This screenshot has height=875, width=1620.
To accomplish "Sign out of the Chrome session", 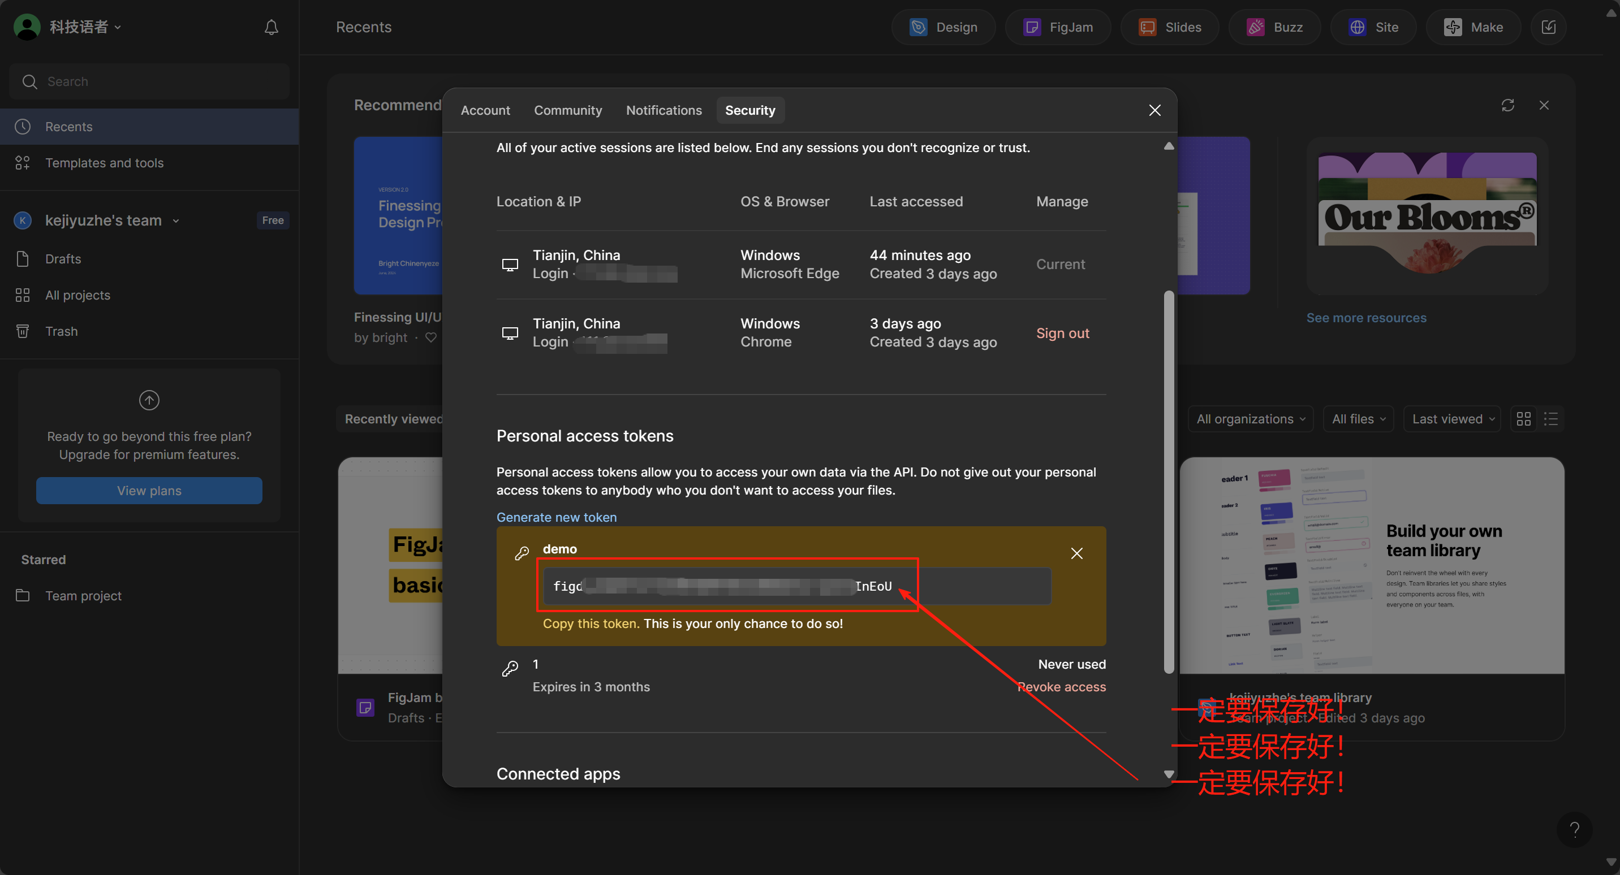I will pos(1062,333).
